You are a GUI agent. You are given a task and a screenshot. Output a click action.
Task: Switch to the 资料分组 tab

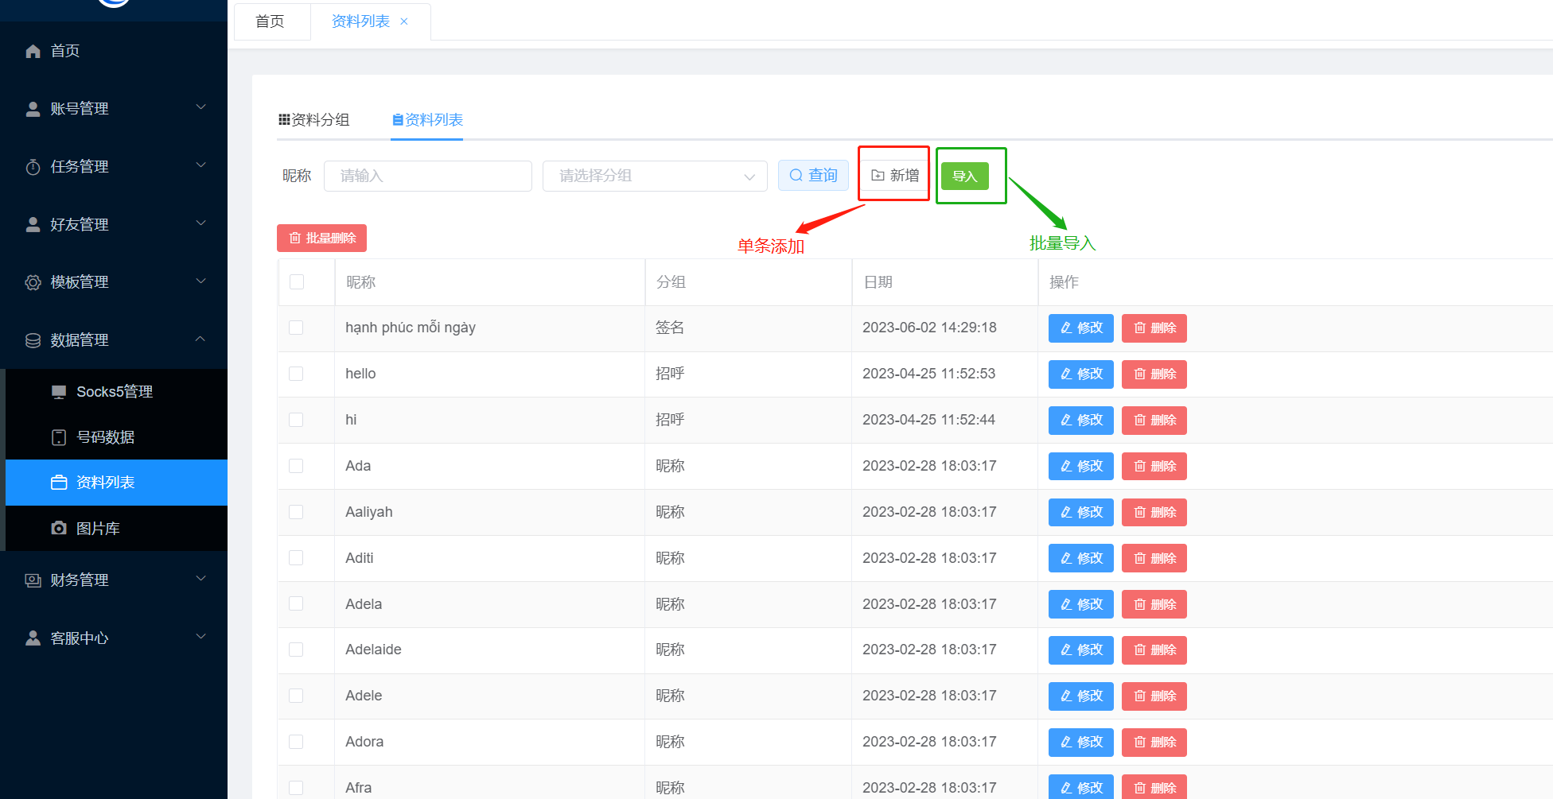[x=314, y=120]
